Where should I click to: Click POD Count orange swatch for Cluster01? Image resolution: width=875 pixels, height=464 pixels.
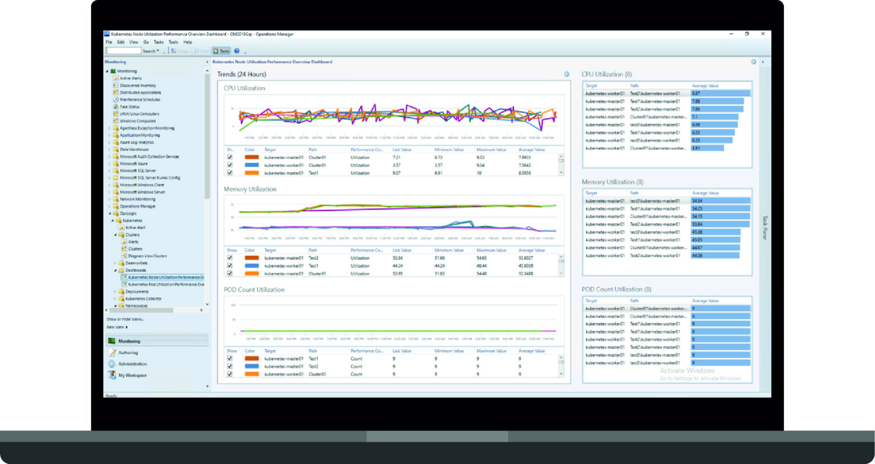[251, 374]
